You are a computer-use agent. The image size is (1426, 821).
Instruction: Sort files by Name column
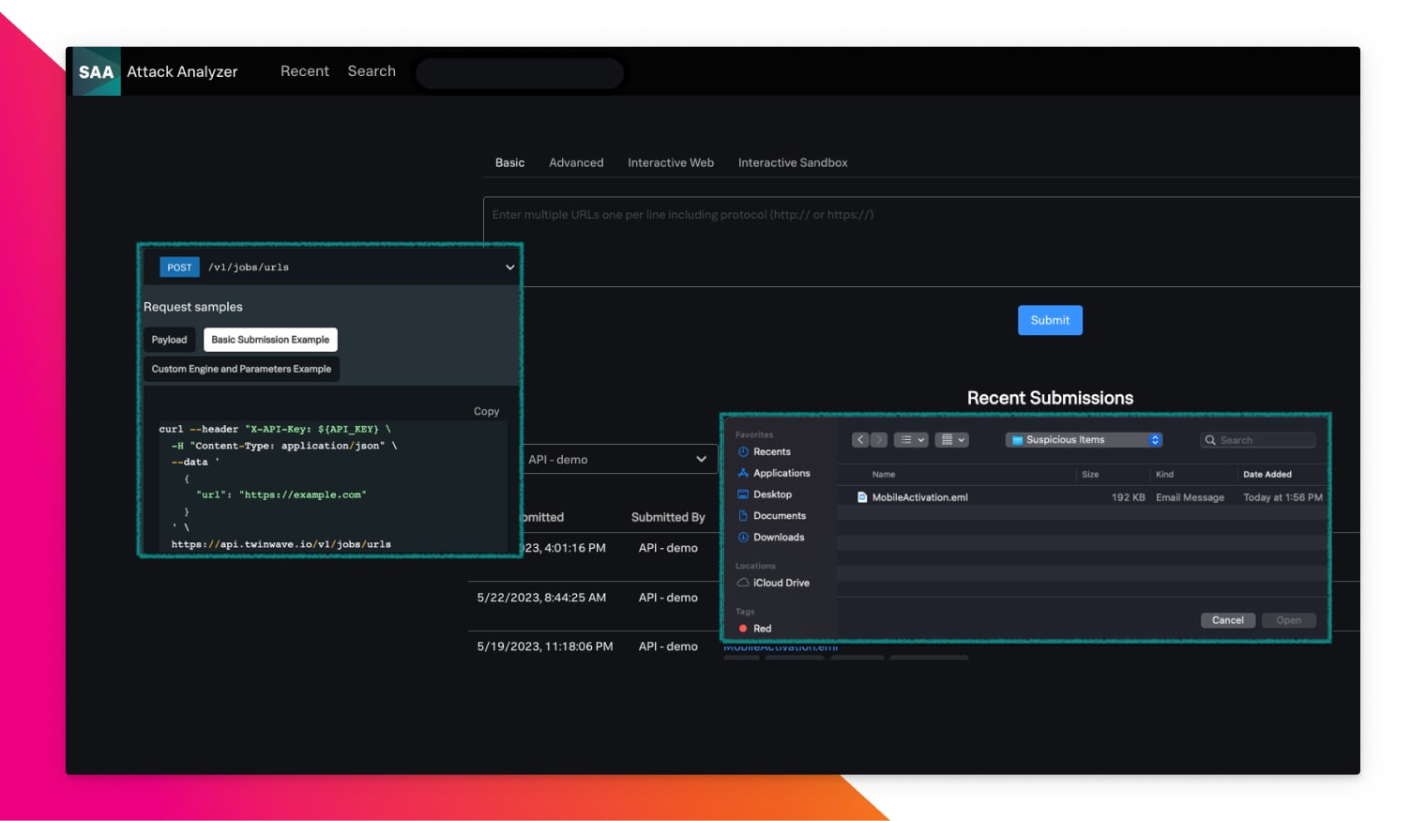(884, 475)
